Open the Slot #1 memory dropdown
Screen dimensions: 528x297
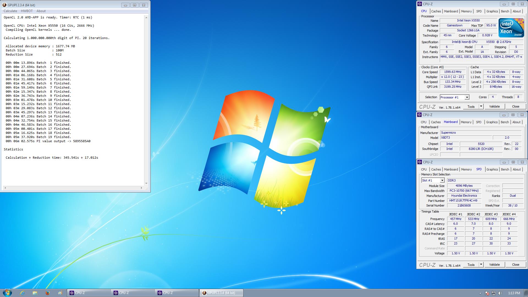pos(442,180)
